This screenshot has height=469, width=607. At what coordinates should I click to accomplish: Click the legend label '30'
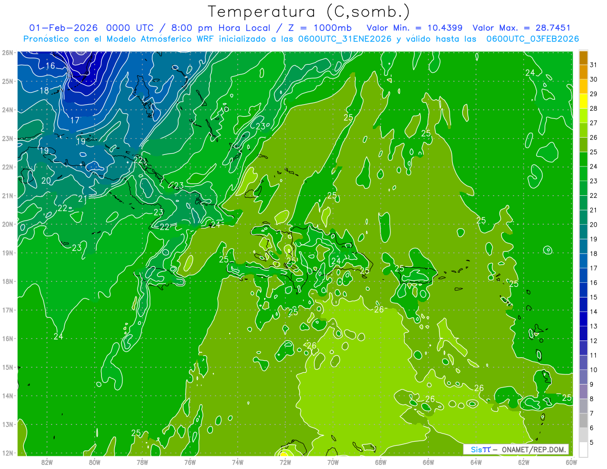click(594, 79)
